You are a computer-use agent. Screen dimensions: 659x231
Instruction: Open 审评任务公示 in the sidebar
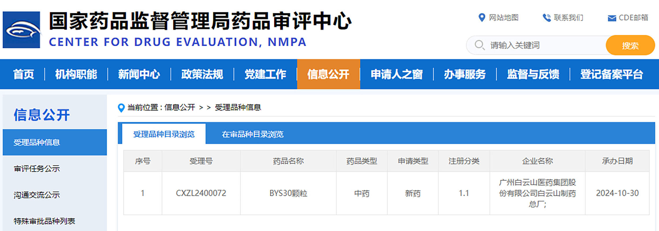pos(37,169)
